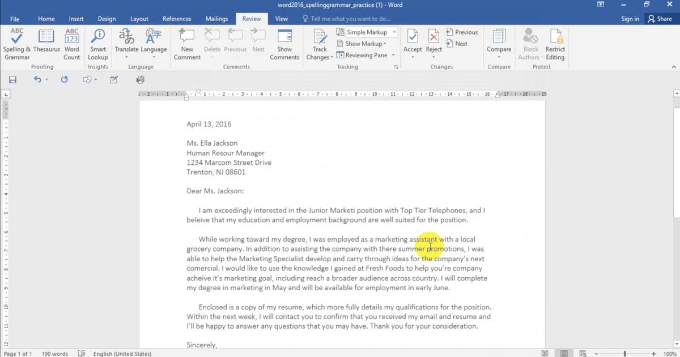Viewport: 680px width, 357px height.
Task: Open the Undo history dropdown arrow
Action: [x=47, y=80]
